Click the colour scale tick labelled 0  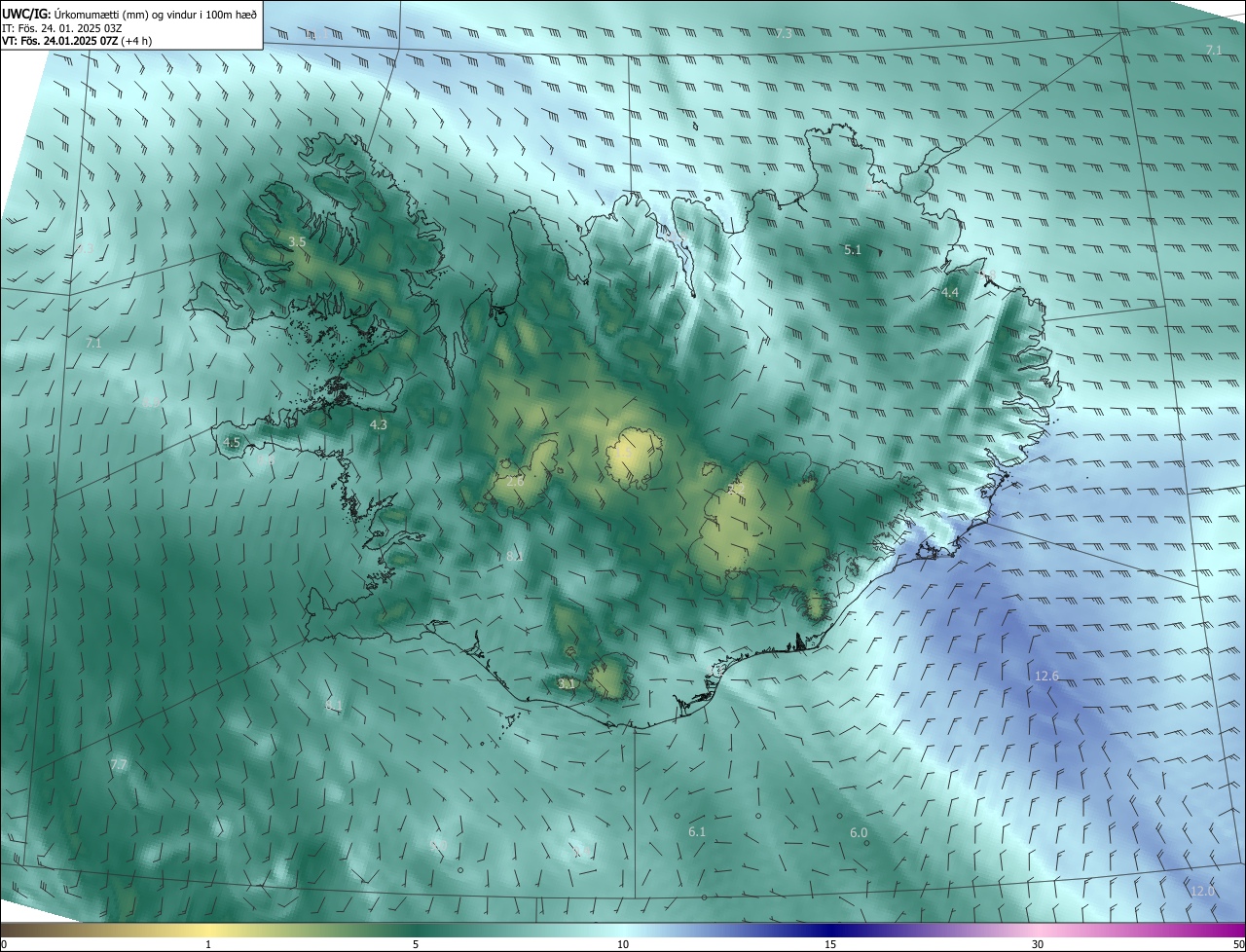coord(3,945)
